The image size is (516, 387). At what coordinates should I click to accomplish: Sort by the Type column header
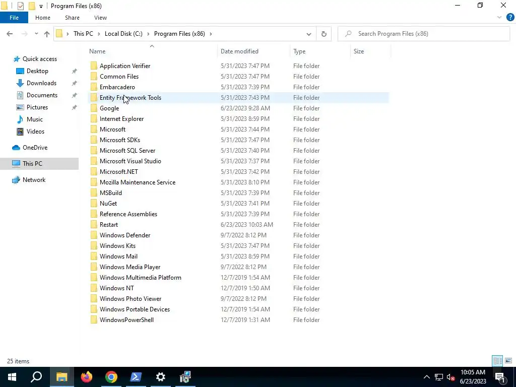(299, 51)
